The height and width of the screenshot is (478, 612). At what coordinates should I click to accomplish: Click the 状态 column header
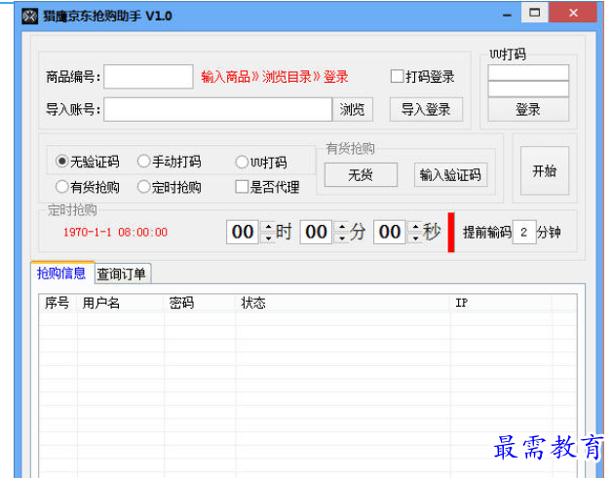[343, 303]
